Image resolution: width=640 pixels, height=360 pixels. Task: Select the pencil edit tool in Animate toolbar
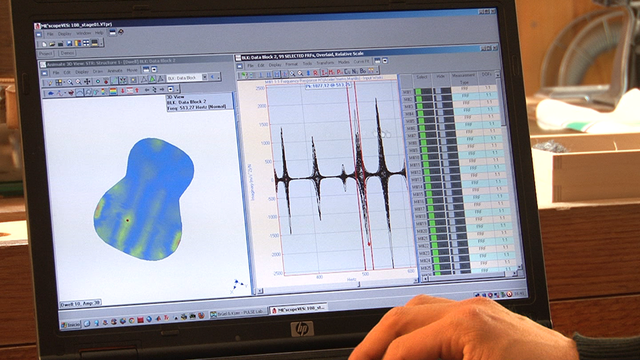[x=50, y=83]
